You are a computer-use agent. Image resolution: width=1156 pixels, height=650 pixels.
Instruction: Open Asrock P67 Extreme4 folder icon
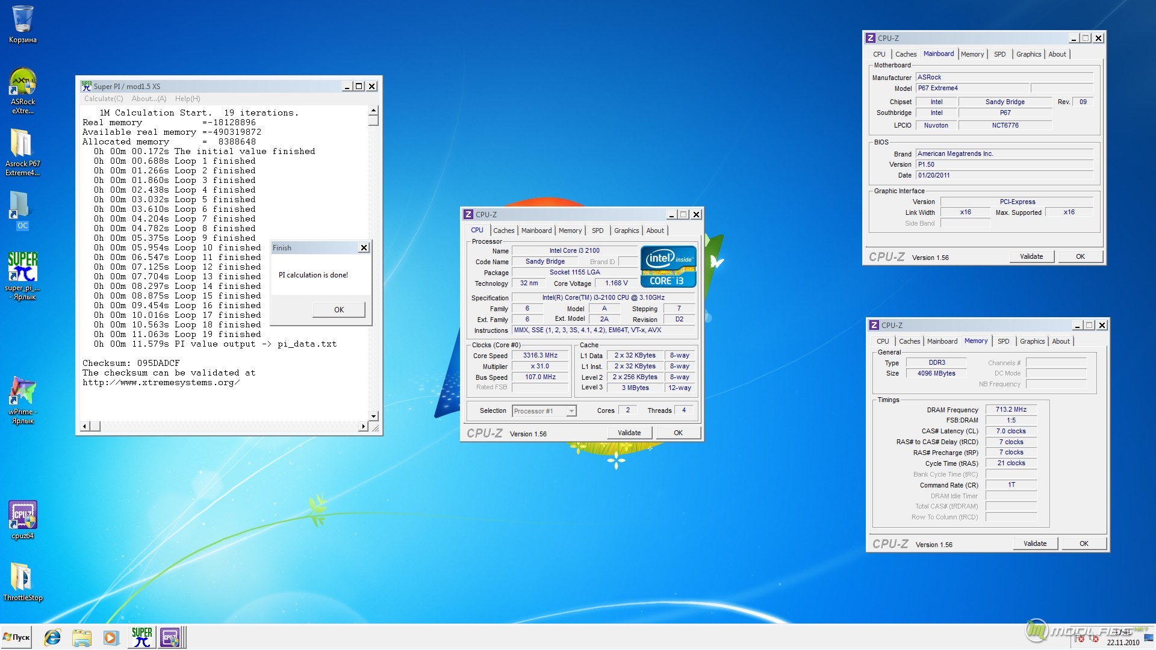(x=23, y=152)
